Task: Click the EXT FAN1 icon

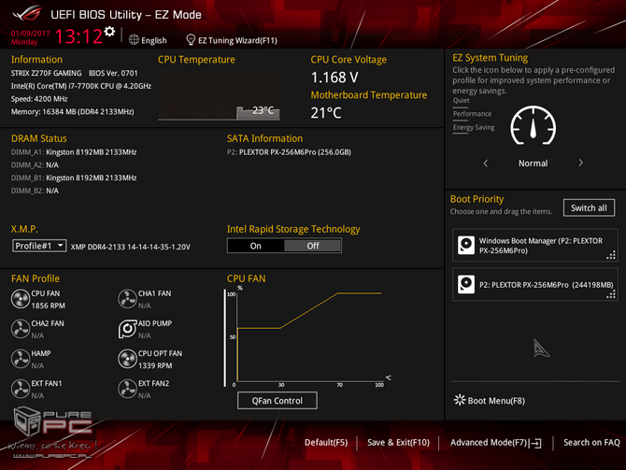Action: point(21,389)
